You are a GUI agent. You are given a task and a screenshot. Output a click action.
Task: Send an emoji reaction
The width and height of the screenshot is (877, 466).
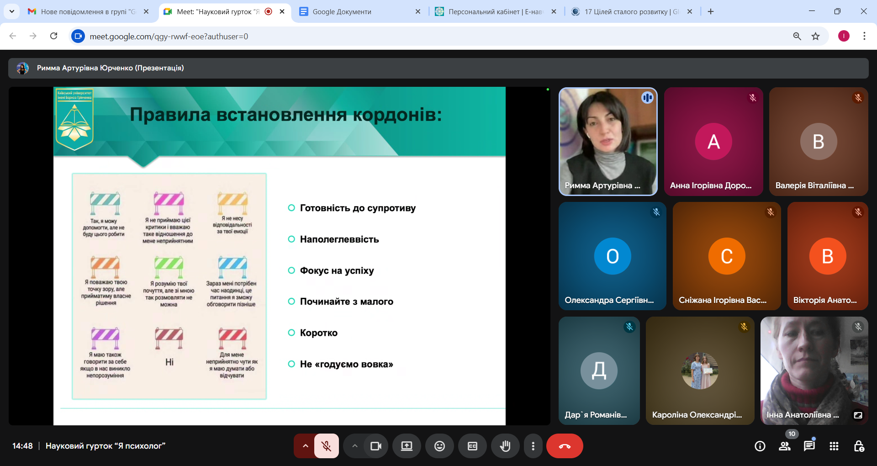(x=439, y=446)
